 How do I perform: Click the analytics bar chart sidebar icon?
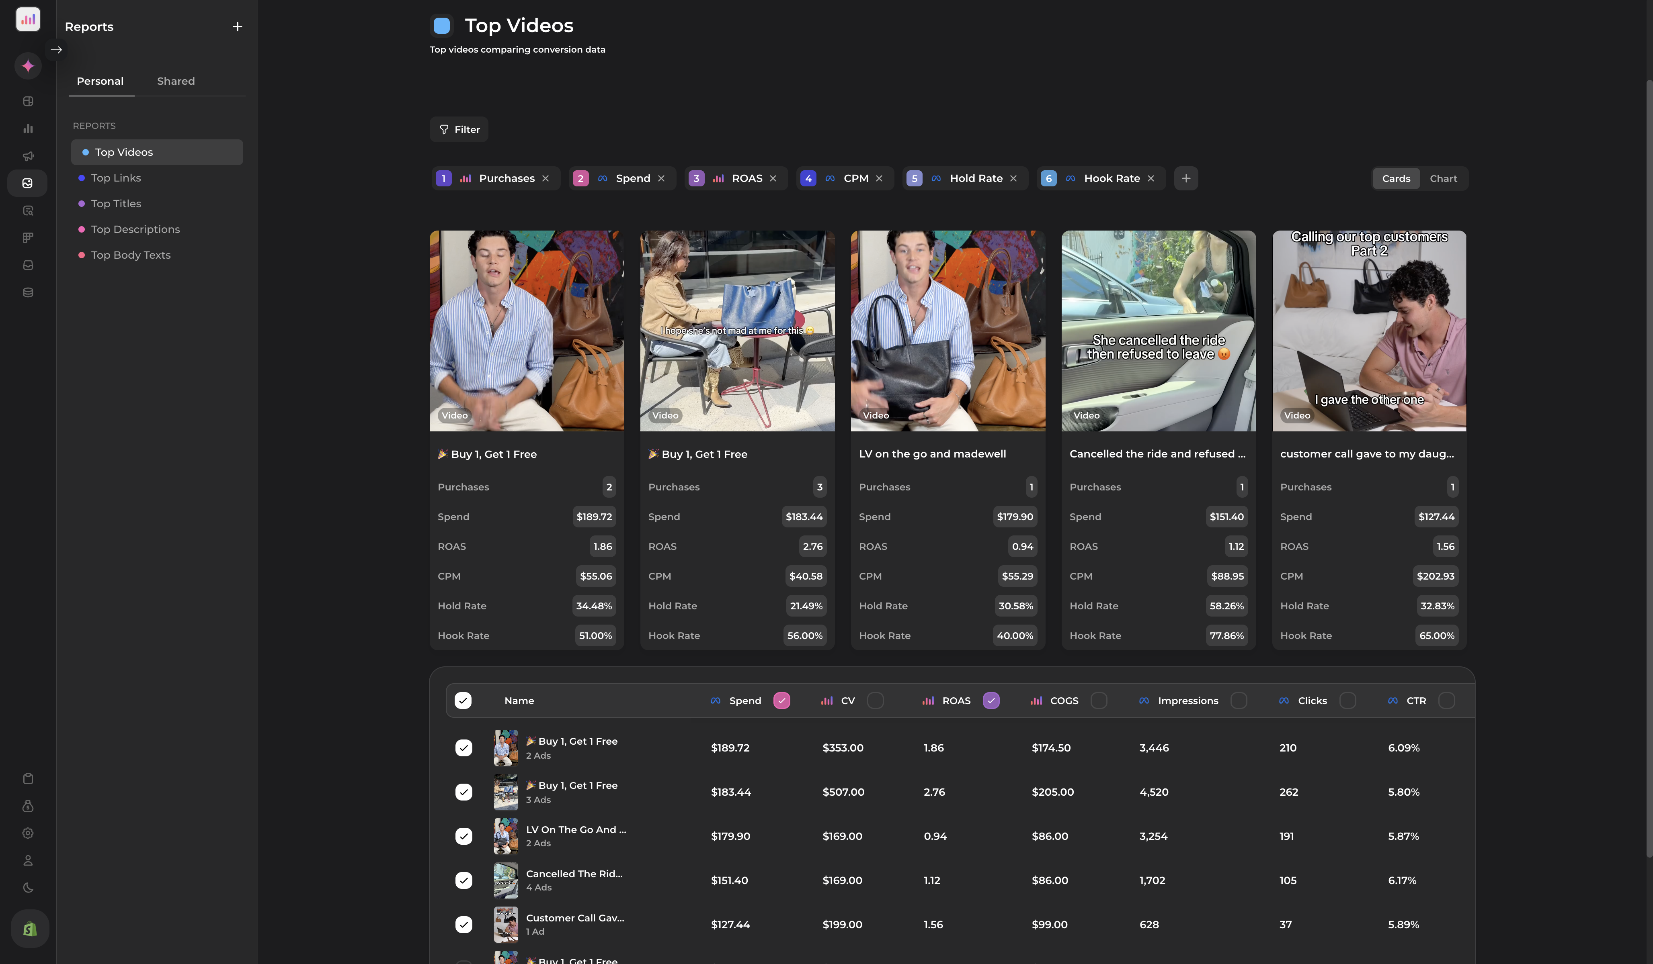[x=28, y=128]
